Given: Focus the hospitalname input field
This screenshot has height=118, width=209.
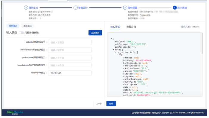Looking at the screenshot, I should 70,66.
